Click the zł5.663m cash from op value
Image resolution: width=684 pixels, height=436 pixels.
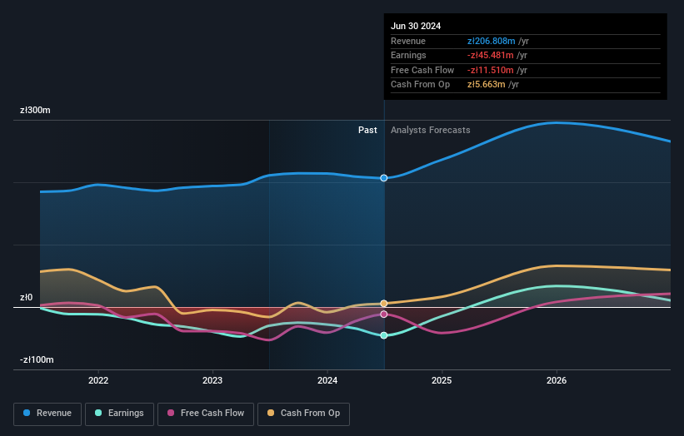point(487,85)
